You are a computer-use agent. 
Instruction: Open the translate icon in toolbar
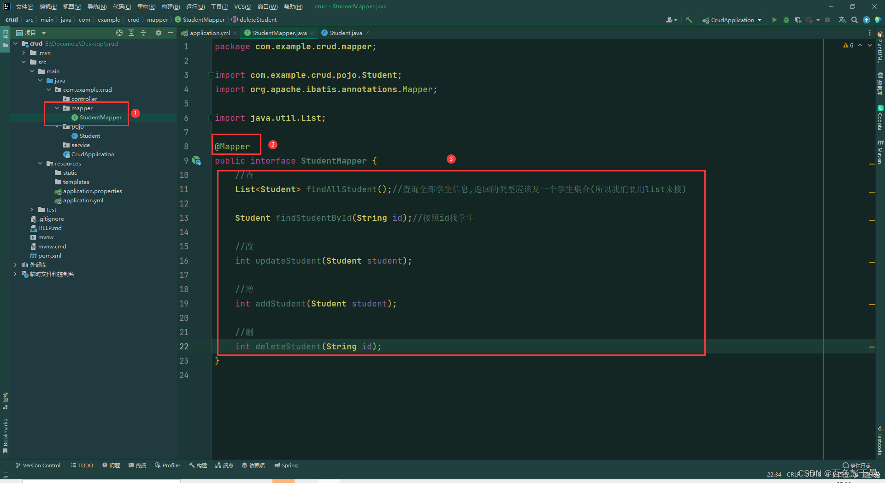pos(842,20)
